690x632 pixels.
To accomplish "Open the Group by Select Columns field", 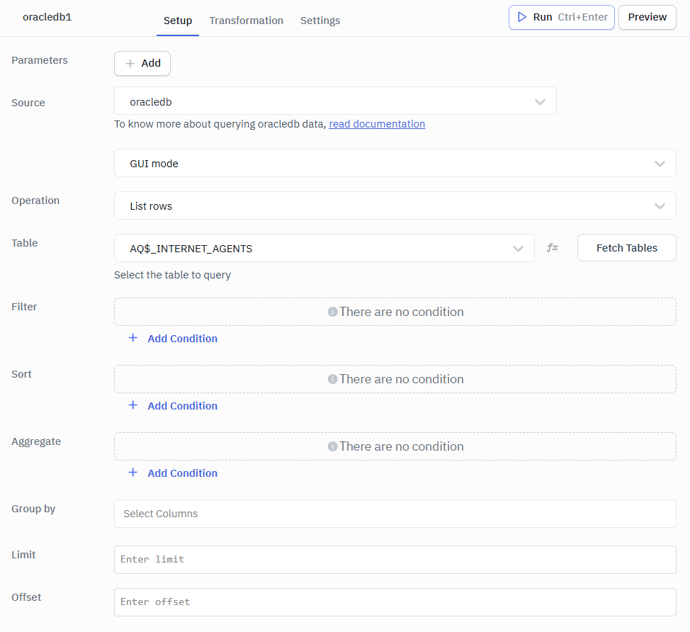I will pos(395,514).
